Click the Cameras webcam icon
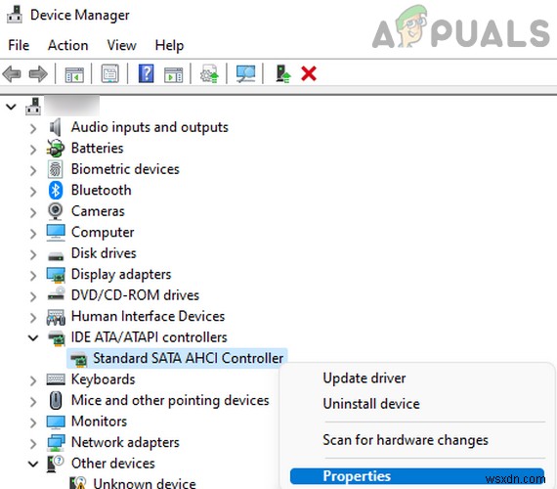 (56, 211)
